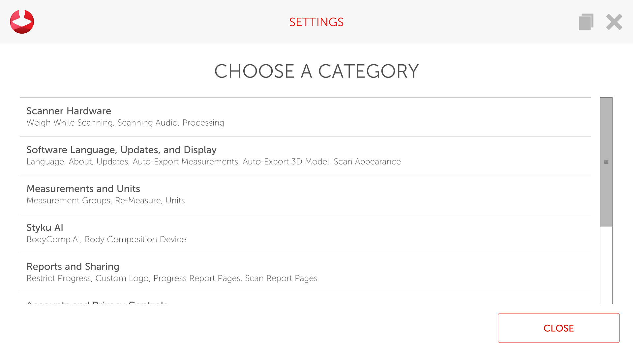
Task: Click the 'Weigh While Scanning, Scanning Audio' description
Action: point(125,123)
